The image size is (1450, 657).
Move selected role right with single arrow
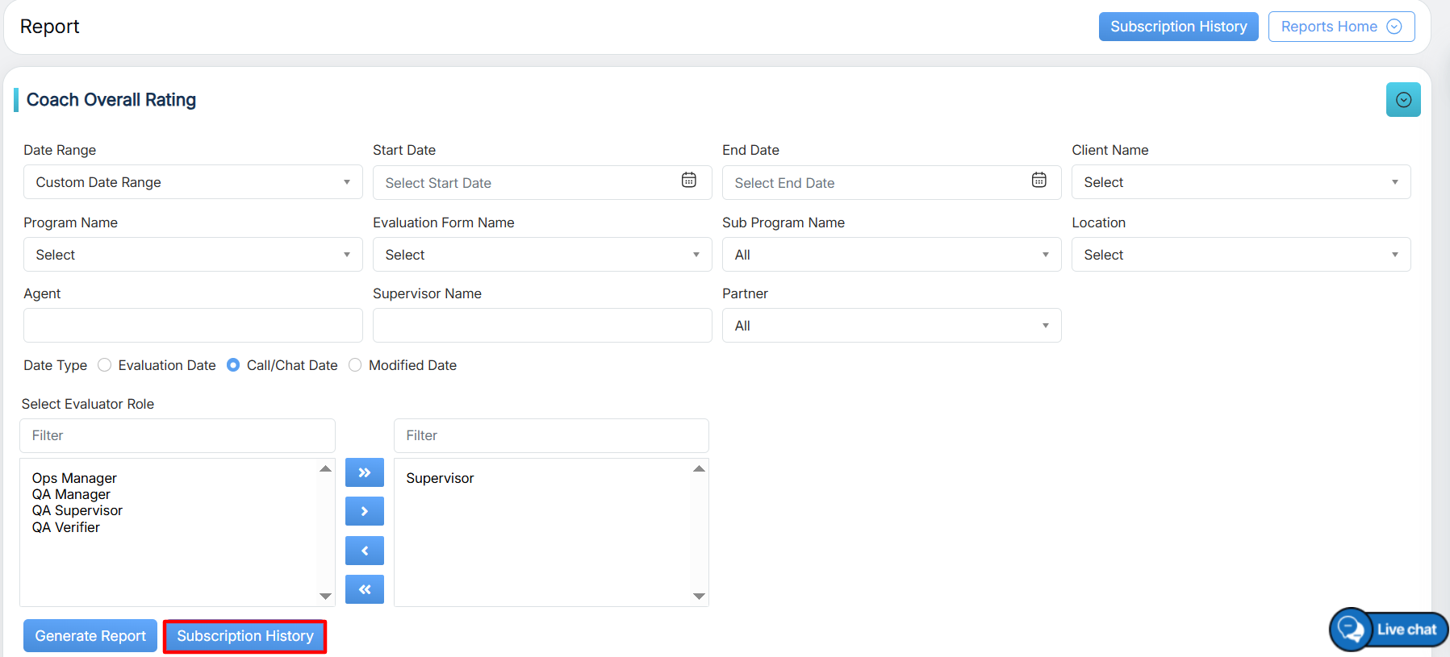(x=364, y=511)
